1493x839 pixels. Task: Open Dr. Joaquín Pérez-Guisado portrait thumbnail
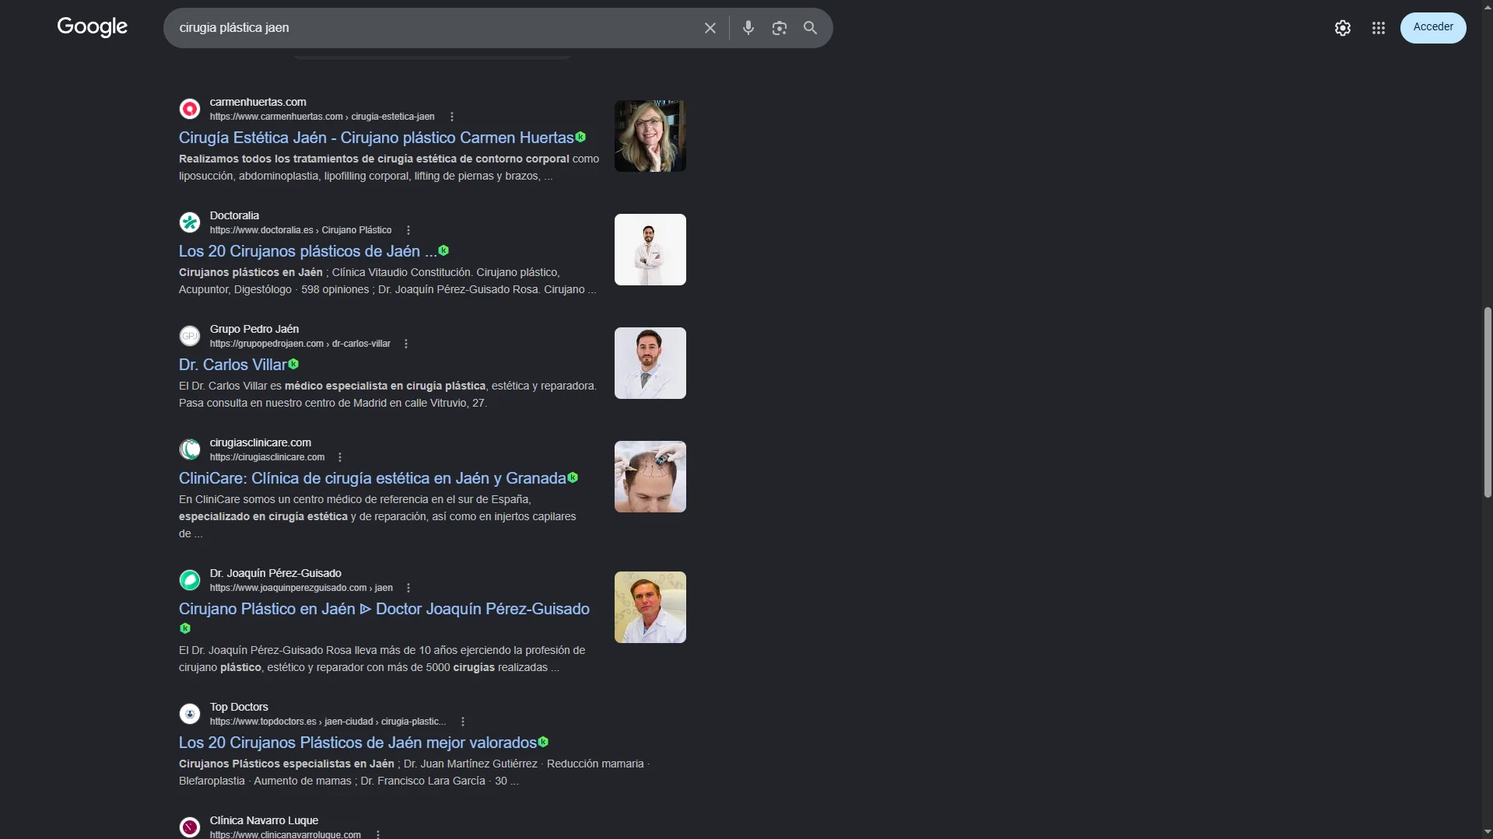click(650, 607)
